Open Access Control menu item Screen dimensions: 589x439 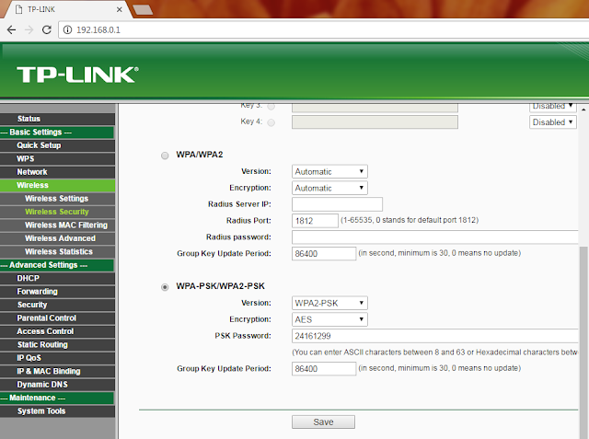(x=57, y=331)
